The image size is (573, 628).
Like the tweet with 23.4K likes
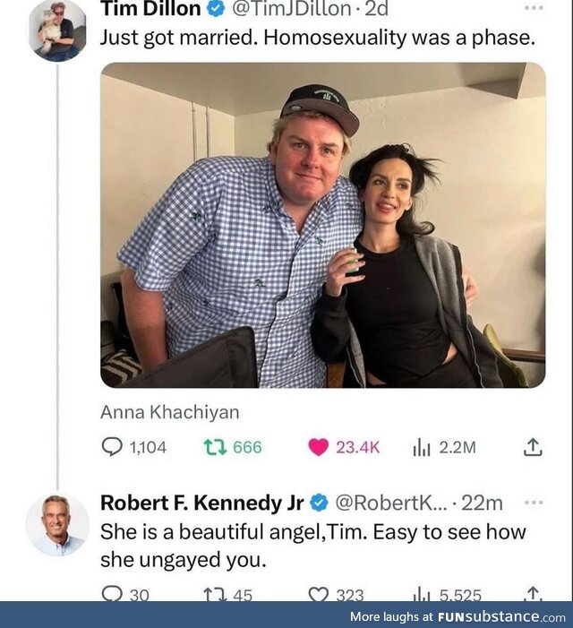[319, 446]
